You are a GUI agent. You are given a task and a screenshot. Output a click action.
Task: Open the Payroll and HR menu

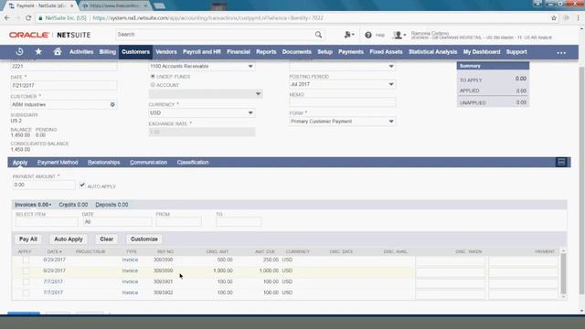(x=202, y=52)
